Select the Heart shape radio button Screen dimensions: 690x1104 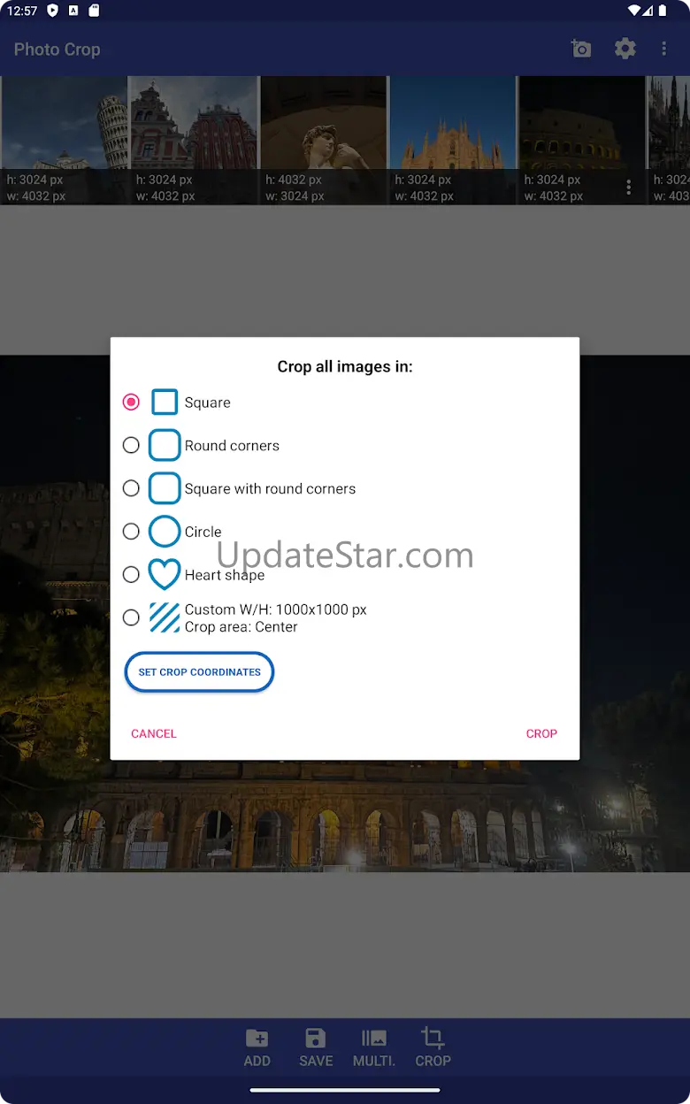(x=131, y=575)
